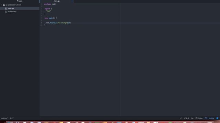This screenshot has width=220, height=123.
Task: Click the schema.sql file icon
Action: (6, 12)
